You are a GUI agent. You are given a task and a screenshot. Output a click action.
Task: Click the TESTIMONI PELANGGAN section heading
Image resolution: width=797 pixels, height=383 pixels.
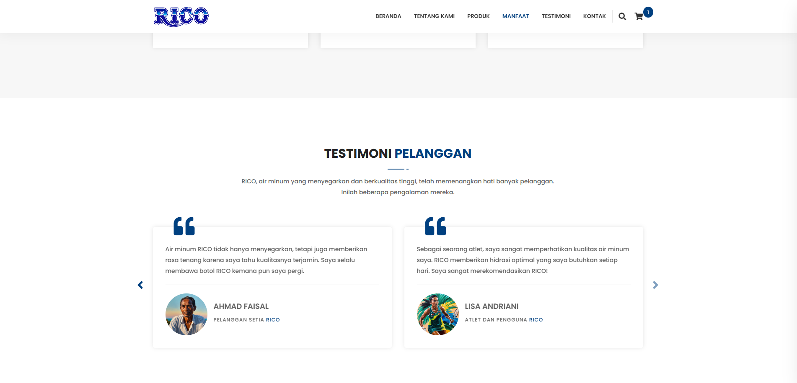click(x=398, y=154)
